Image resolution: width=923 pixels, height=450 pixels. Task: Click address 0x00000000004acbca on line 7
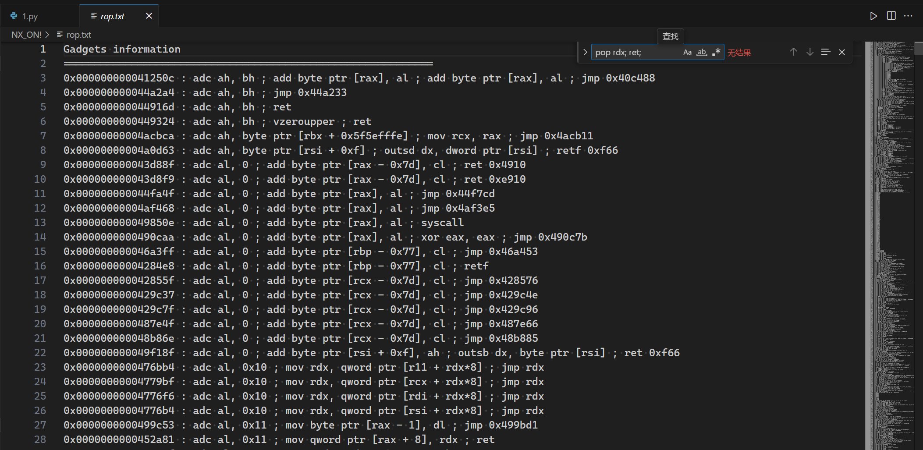coord(119,136)
